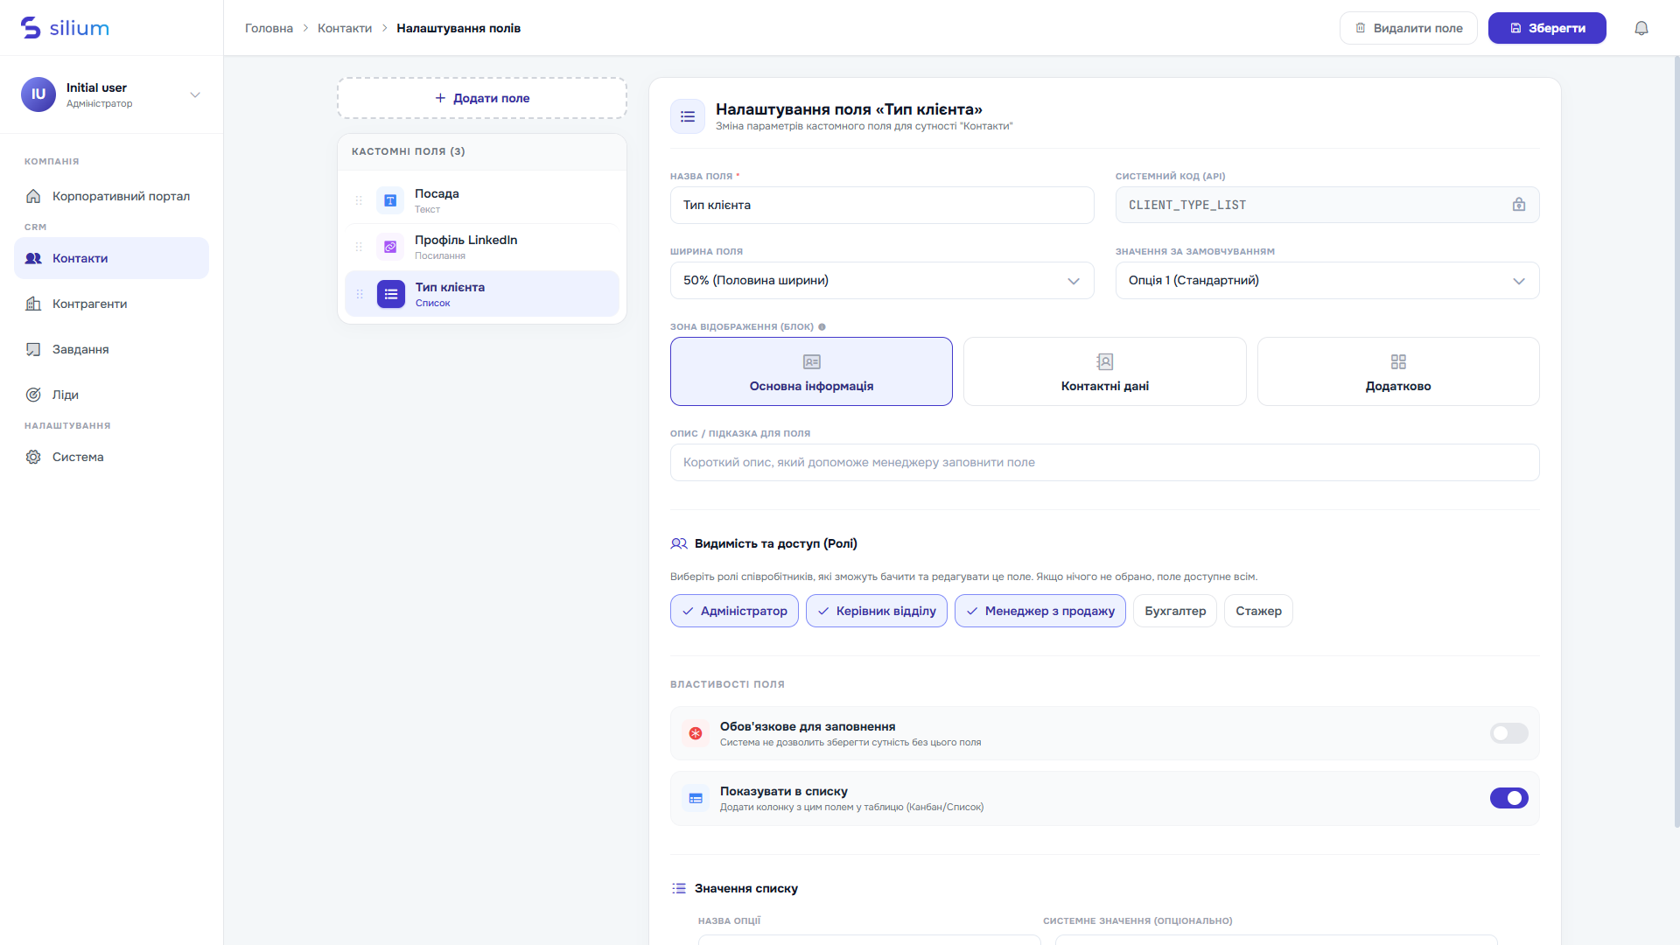
Task: Click the building icon for Контрагенти
Action: (x=33, y=304)
